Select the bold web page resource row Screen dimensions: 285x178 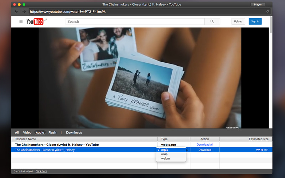(142, 145)
